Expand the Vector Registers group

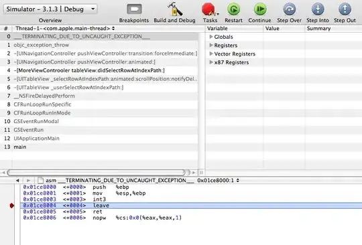tap(210, 54)
